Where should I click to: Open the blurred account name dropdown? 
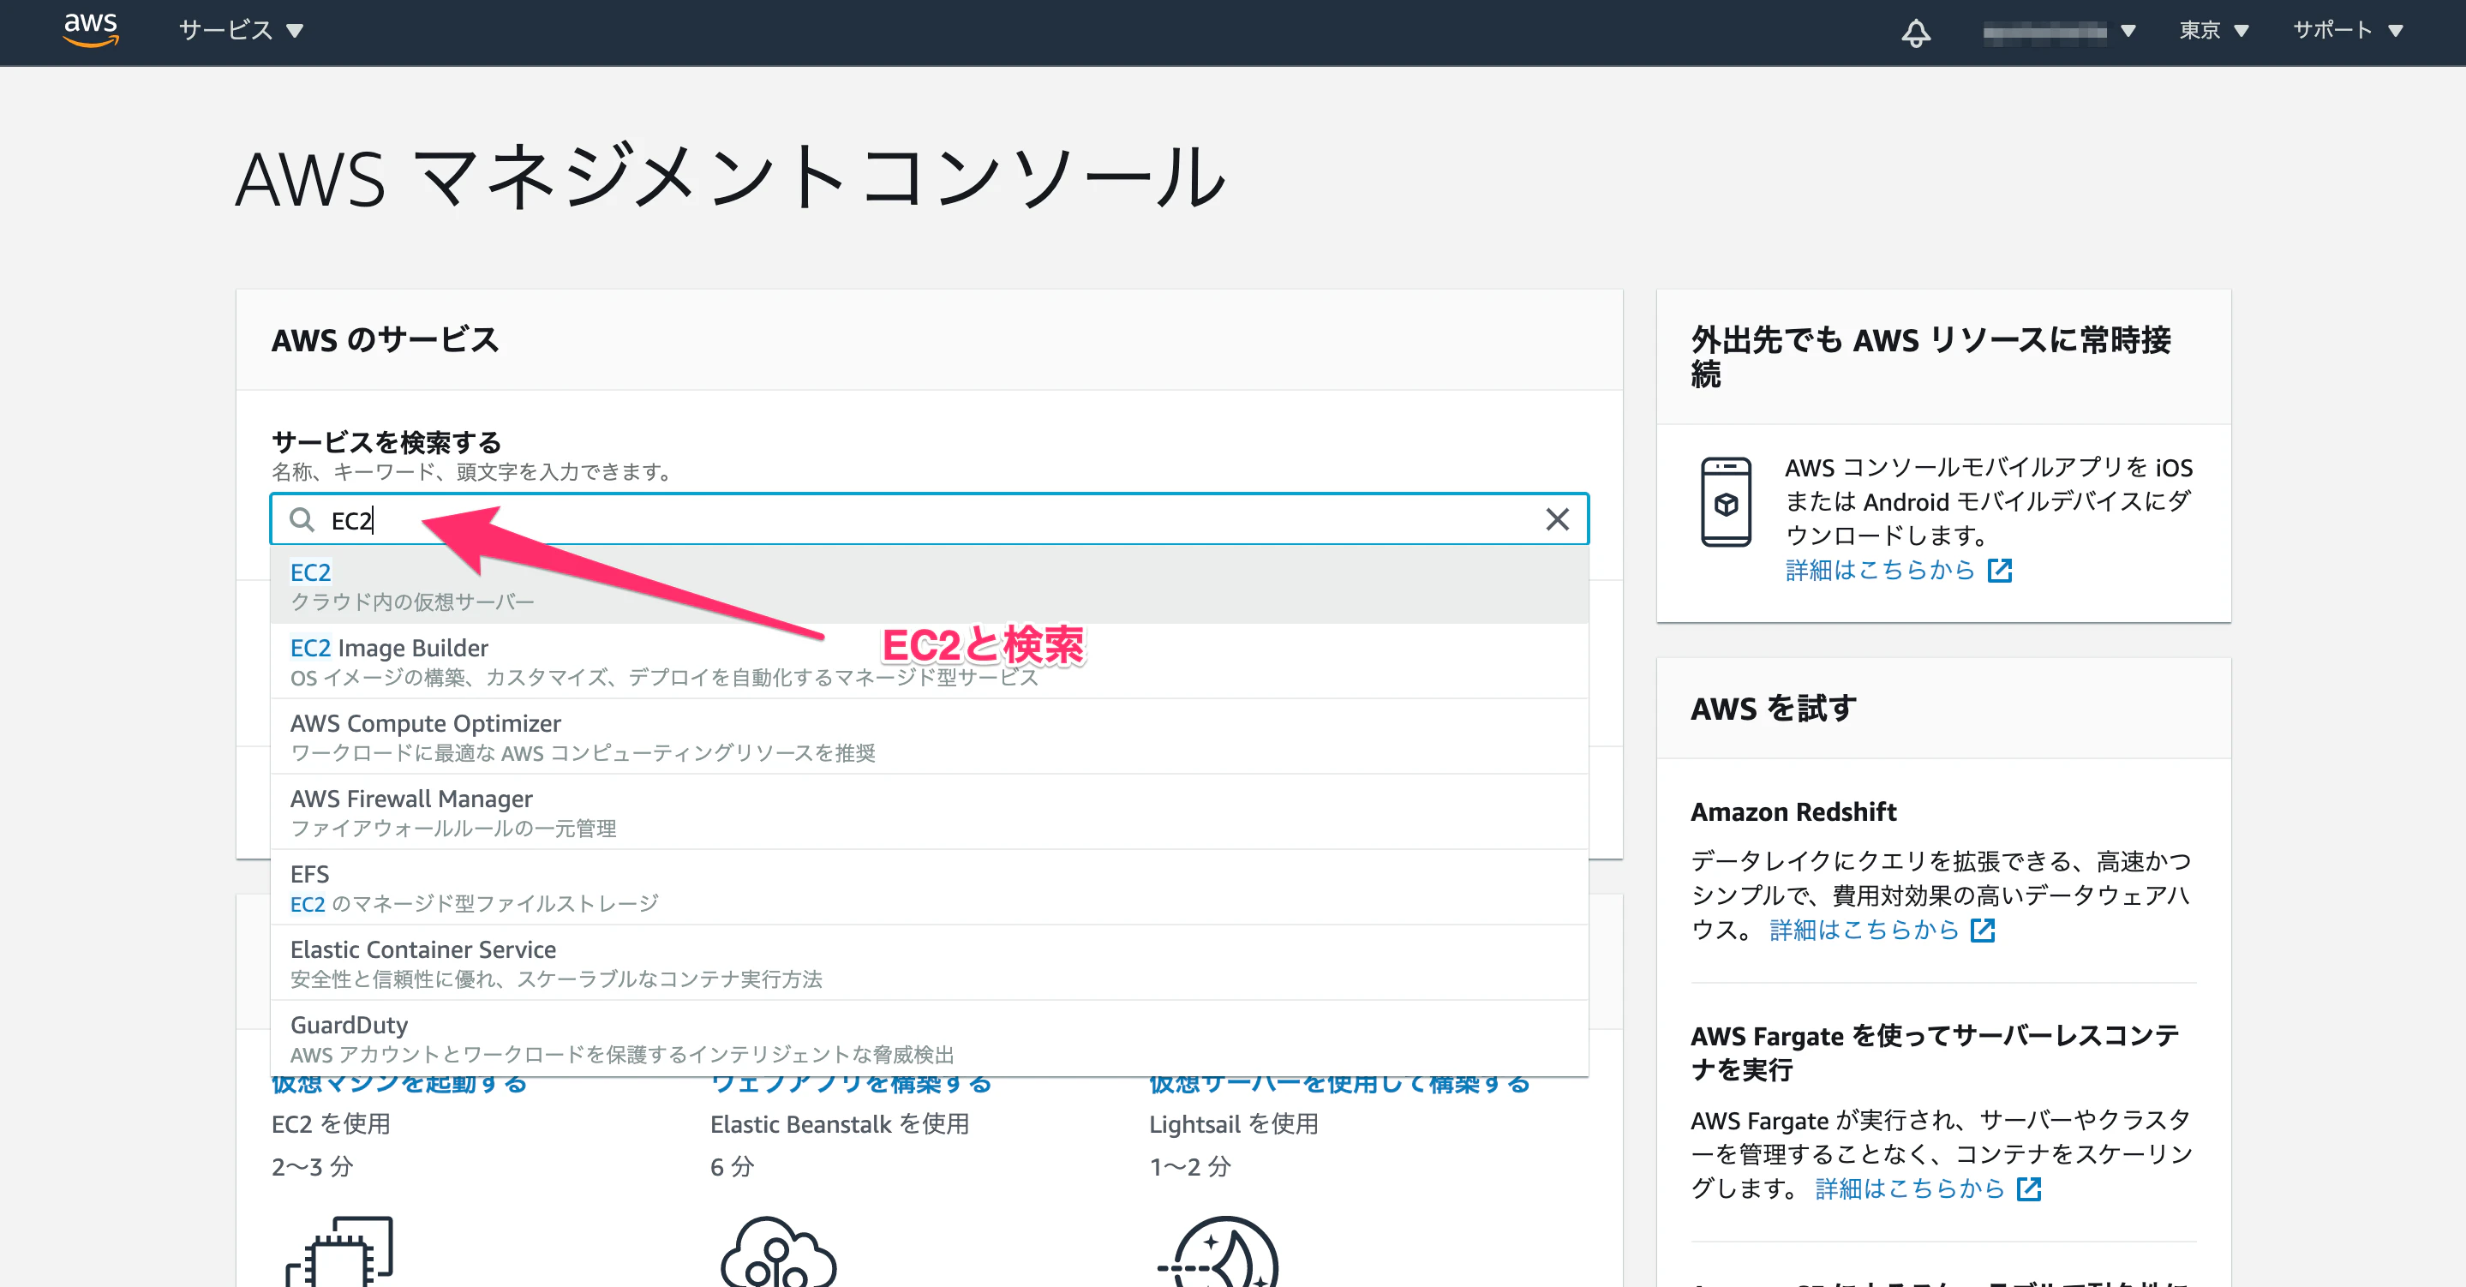tap(2059, 32)
